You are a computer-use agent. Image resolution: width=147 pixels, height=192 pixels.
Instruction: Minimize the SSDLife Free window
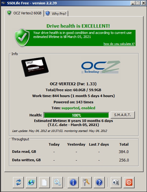(133, 3)
